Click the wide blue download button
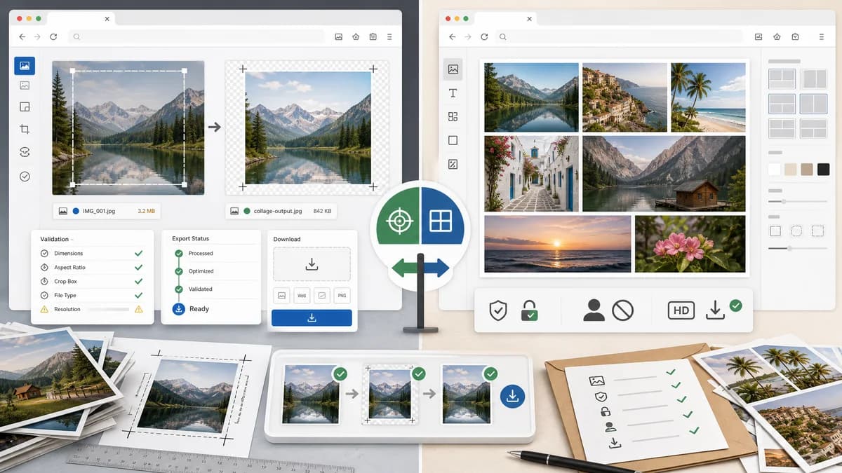 312,317
